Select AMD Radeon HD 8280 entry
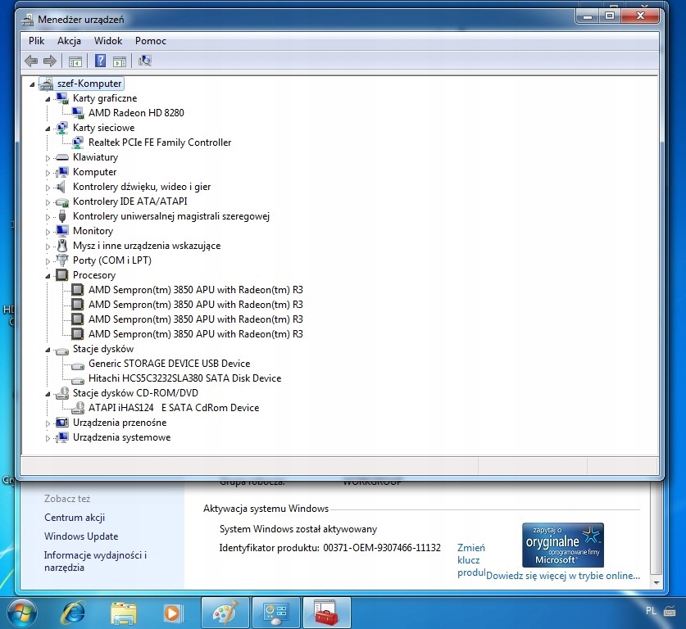 (136, 113)
